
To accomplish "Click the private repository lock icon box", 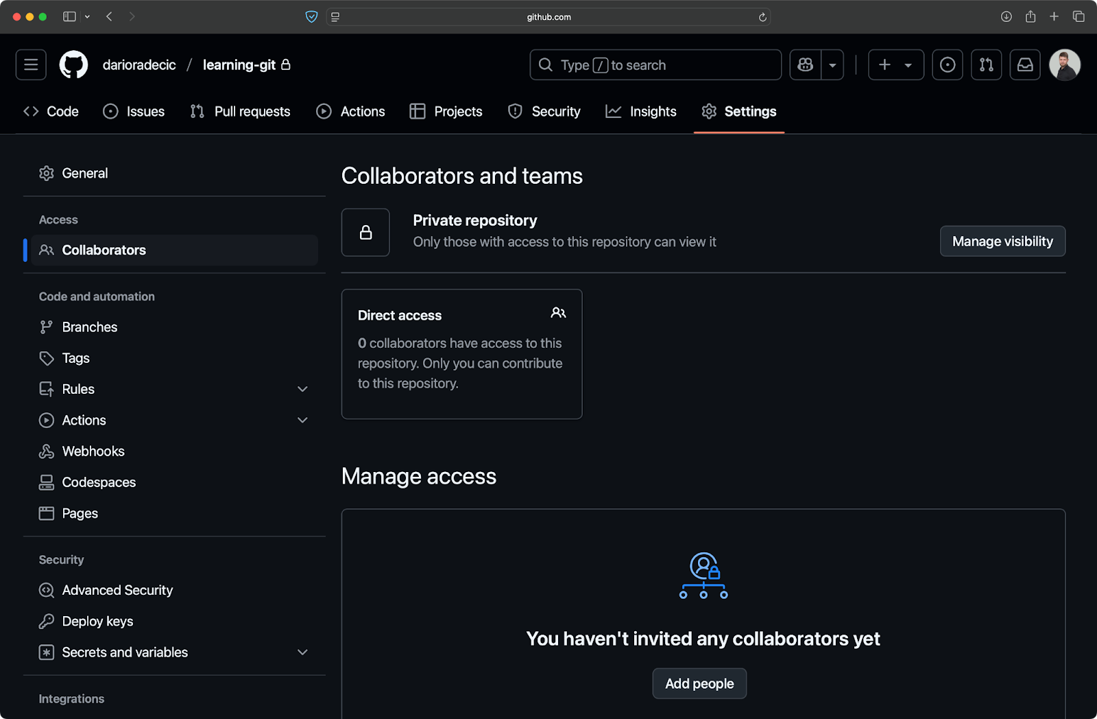I will [365, 233].
